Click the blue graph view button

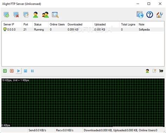[26, 71]
